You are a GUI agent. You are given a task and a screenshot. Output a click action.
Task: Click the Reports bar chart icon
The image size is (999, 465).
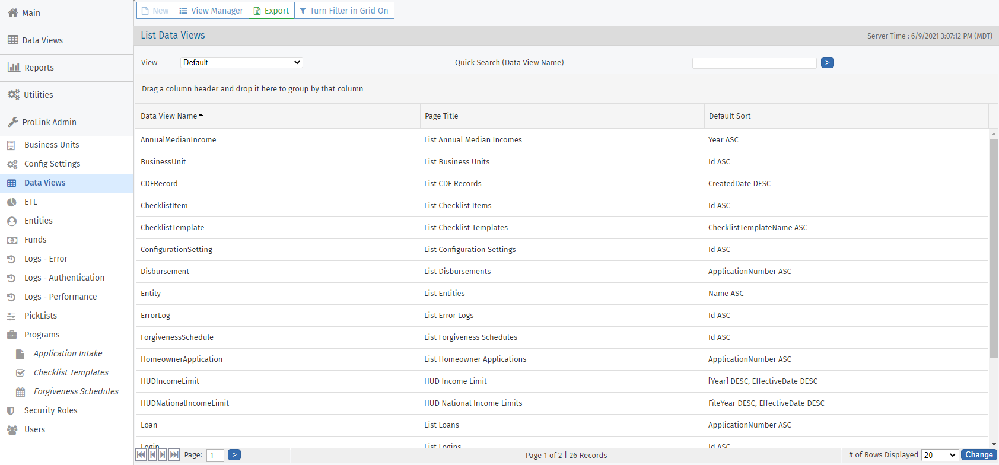(13, 67)
